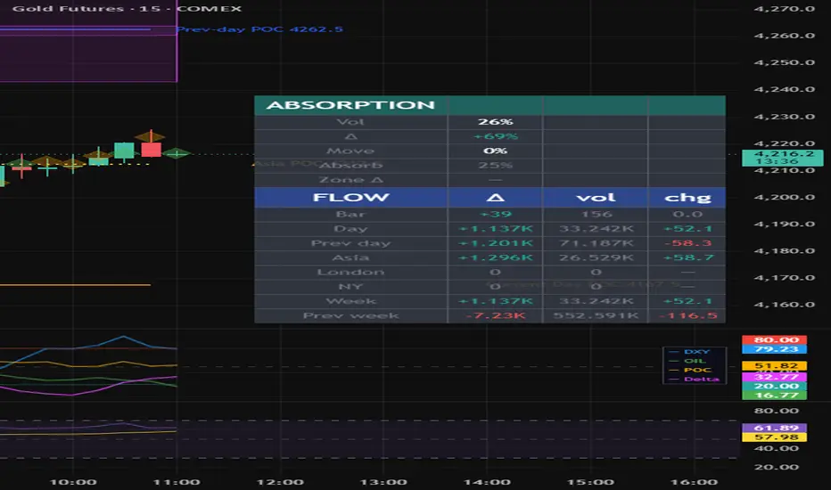The height and width of the screenshot is (490, 831).
Task: Click the Week row label
Action: pyautogui.click(x=350, y=301)
